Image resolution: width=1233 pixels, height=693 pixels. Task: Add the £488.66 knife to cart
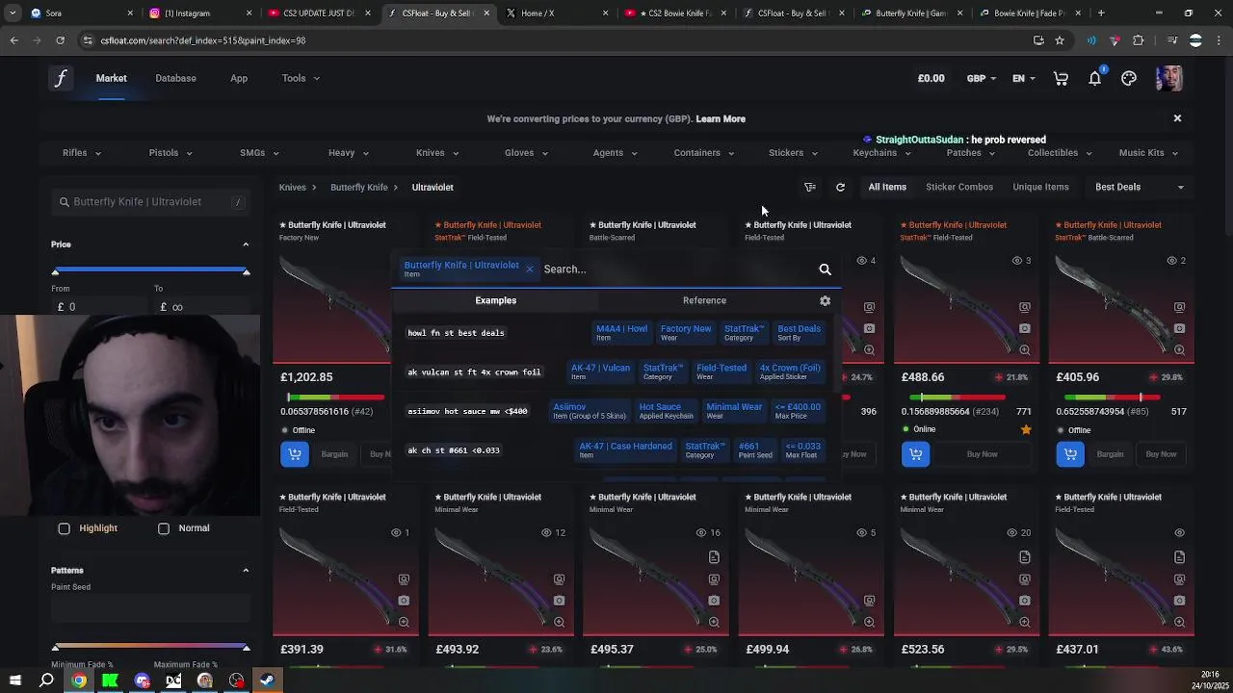coord(915,454)
